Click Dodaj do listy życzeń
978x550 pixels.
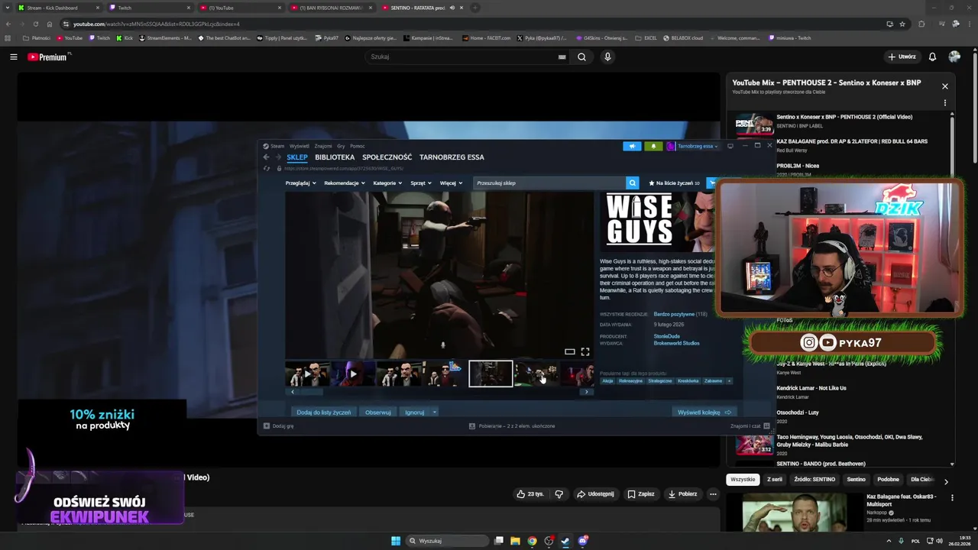point(324,412)
